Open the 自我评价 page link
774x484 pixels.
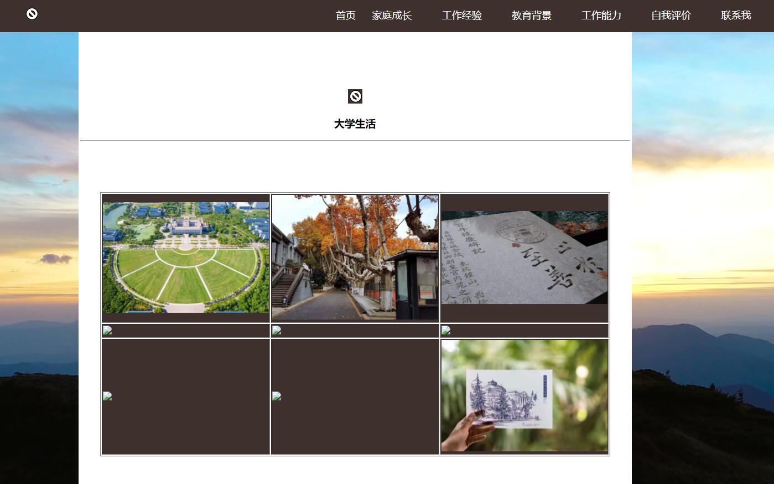(x=671, y=16)
